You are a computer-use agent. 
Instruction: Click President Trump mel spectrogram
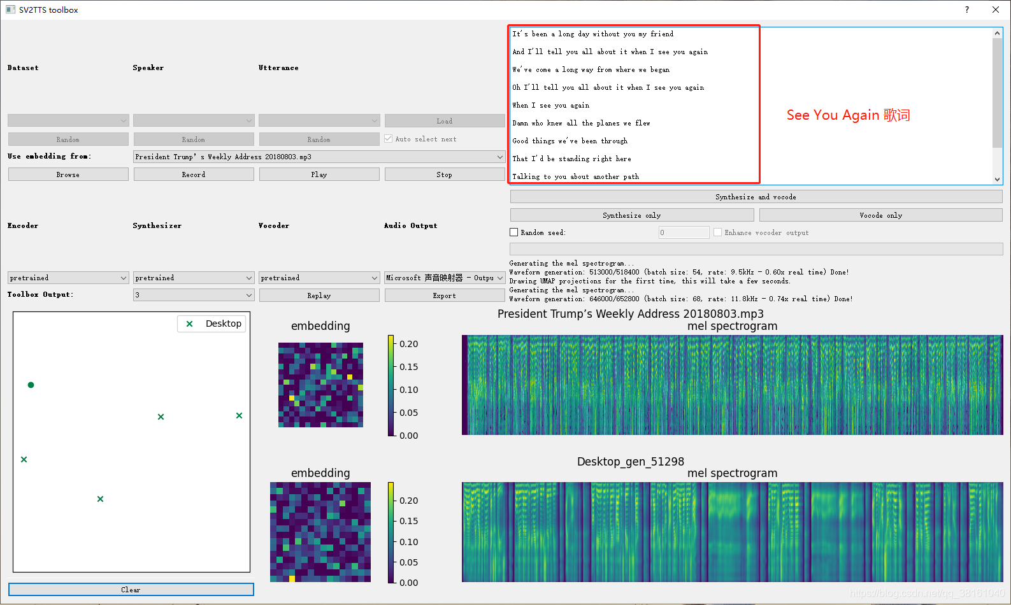click(x=733, y=385)
